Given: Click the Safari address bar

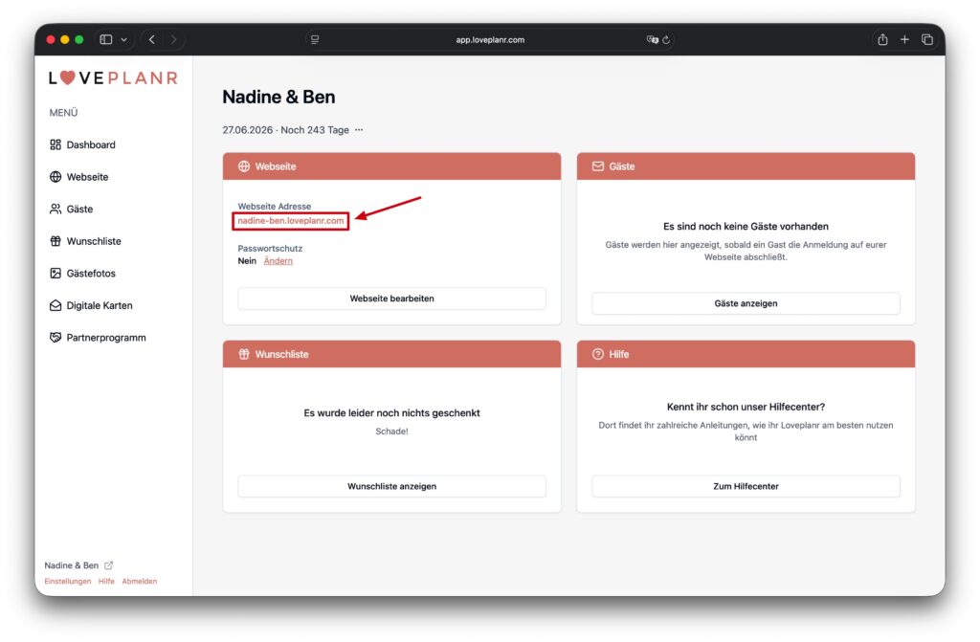Looking at the screenshot, I should tap(490, 39).
